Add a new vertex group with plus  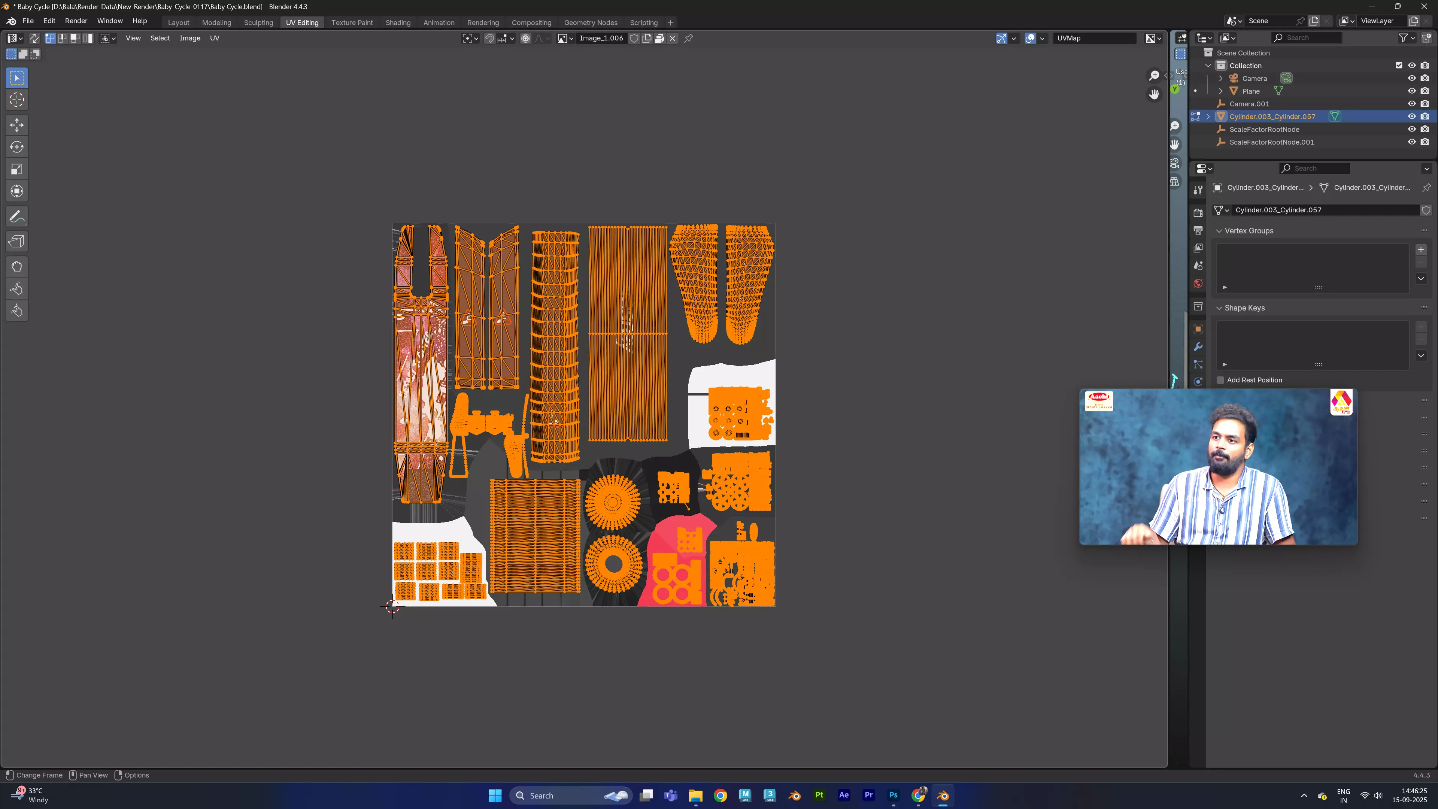click(x=1421, y=249)
